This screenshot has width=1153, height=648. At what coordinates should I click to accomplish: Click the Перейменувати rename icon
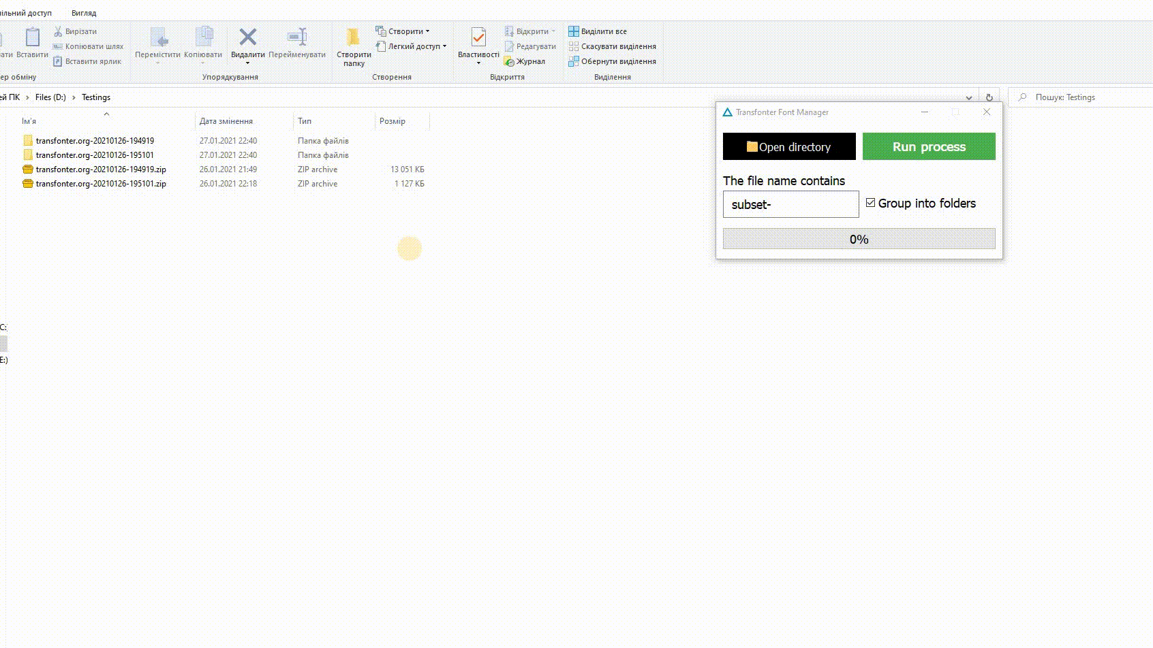(x=297, y=37)
